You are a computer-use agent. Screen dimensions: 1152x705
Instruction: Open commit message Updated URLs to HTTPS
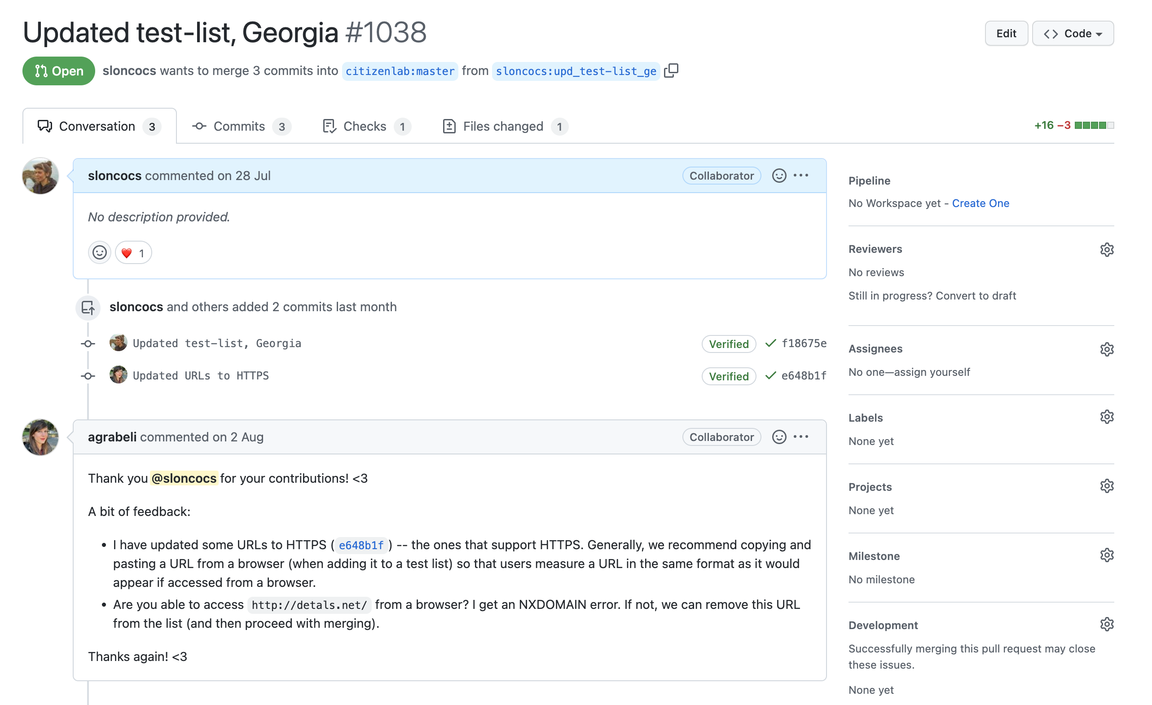pos(201,376)
